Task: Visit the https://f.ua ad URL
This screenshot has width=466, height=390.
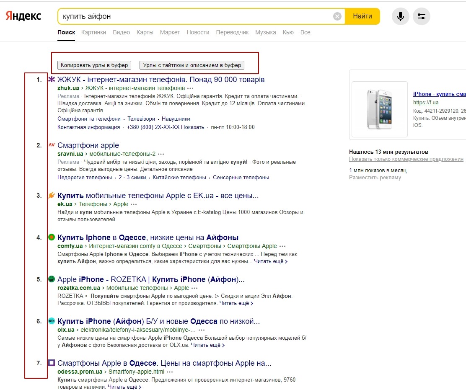Action: (x=426, y=103)
